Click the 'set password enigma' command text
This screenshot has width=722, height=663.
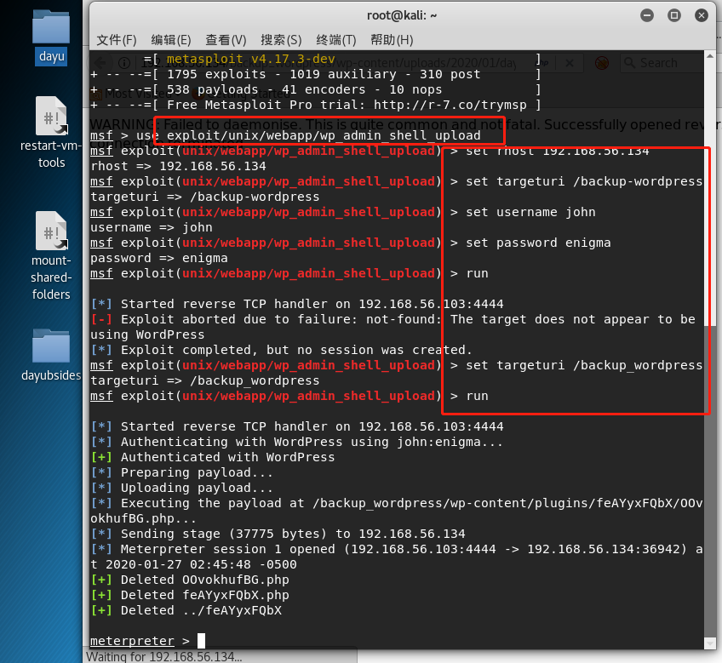pyautogui.click(x=538, y=243)
